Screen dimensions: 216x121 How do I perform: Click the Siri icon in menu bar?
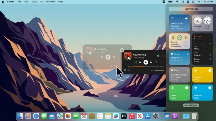(x=193, y=2)
